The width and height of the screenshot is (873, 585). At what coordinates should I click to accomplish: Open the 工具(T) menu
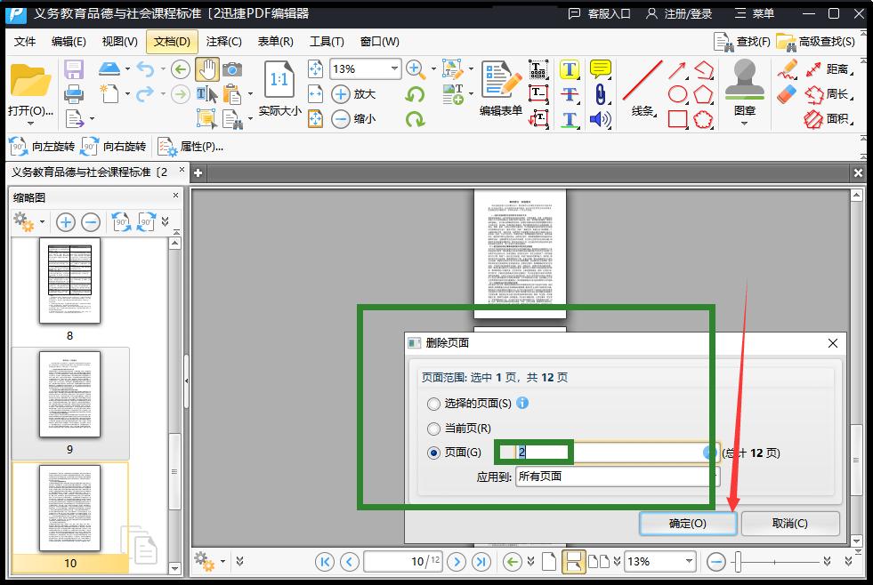327,42
